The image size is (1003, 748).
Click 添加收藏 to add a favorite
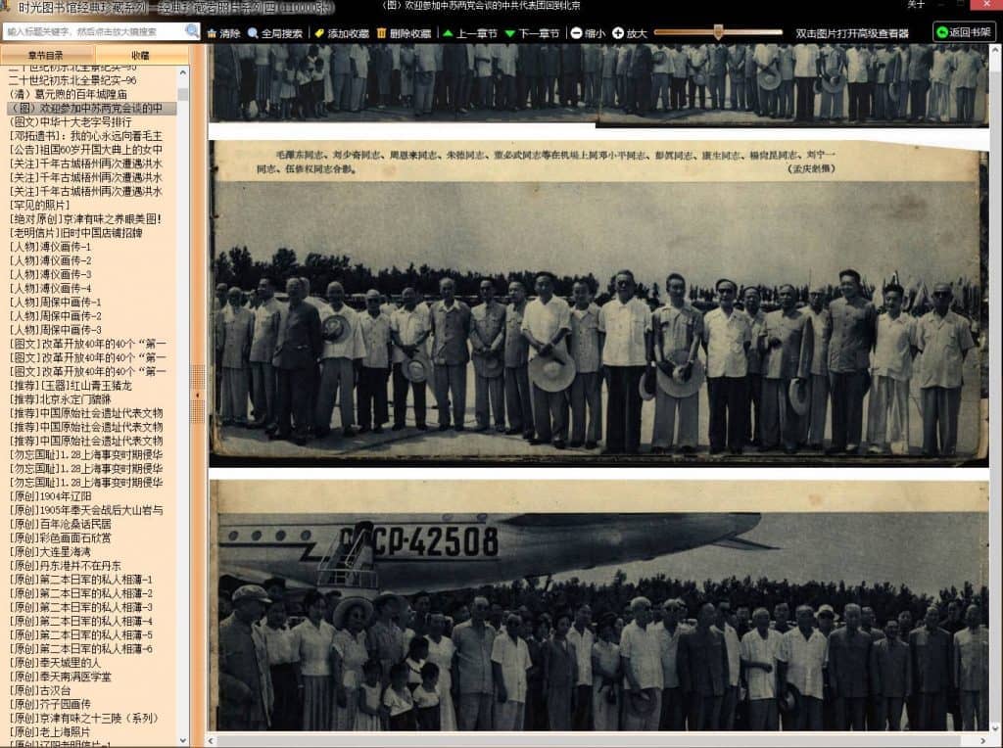point(341,33)
